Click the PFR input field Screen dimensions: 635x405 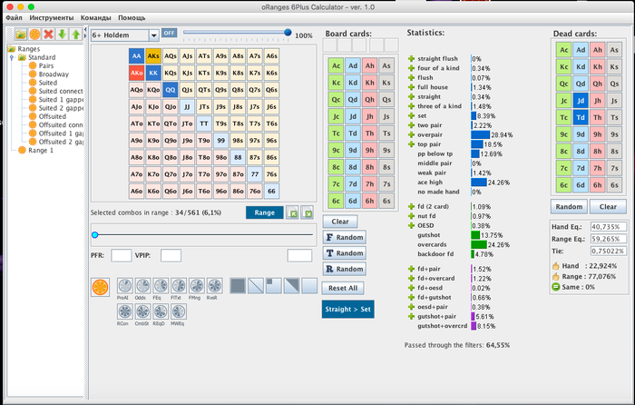coord(121,255)
